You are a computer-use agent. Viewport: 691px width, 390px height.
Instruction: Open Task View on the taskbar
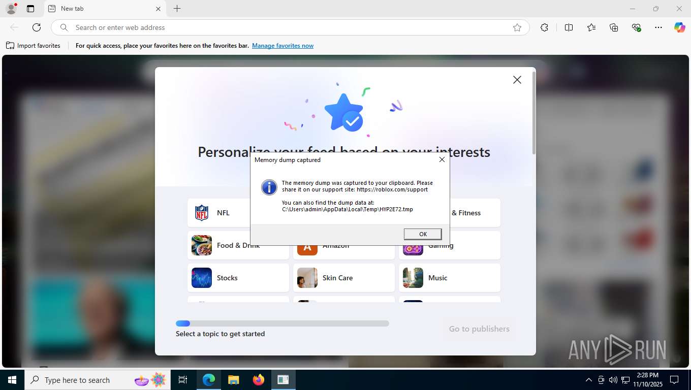tap(183, 380)
